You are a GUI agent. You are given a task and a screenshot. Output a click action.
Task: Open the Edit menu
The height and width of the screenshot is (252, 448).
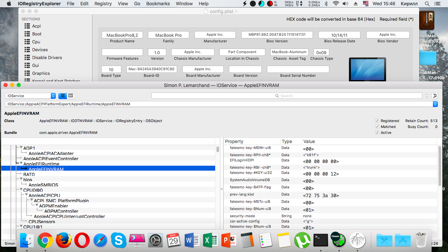coord(84,4)
